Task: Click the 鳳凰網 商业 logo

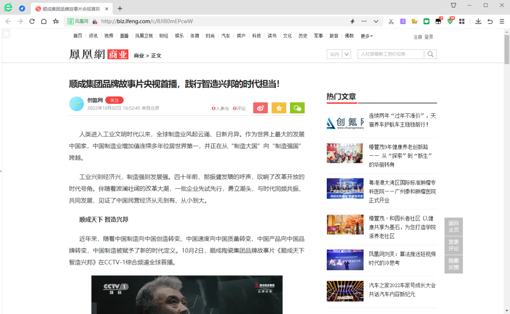Action: click(99, 54)
